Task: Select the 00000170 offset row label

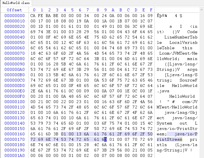Action: (x=14, y=139)
